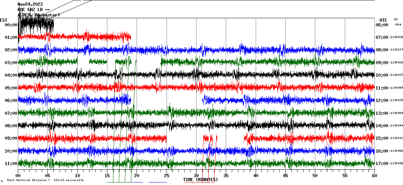Click the EST column header
This screenshot has height=185, width=403.
click(4, 20)
